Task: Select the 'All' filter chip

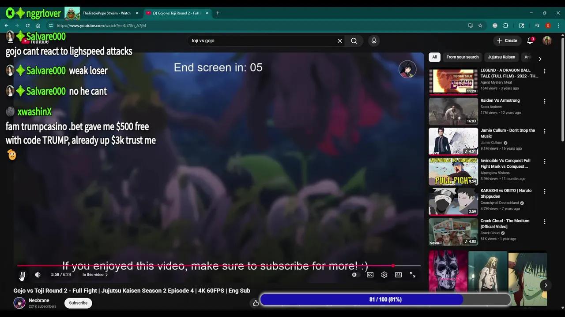Action: 434,57
